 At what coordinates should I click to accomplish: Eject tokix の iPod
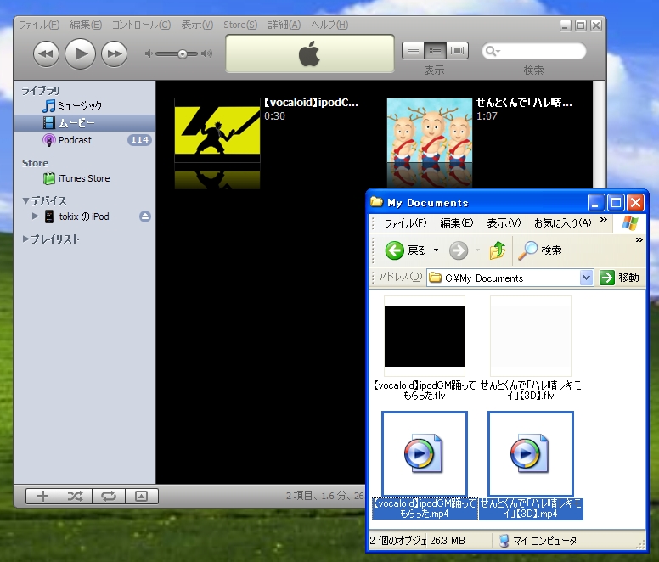pos(145,216)
